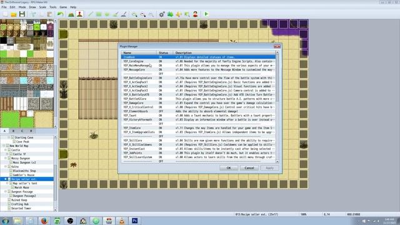Click the Description column header
The width and height of the screenshot is (400, 225).
point(224,52)
